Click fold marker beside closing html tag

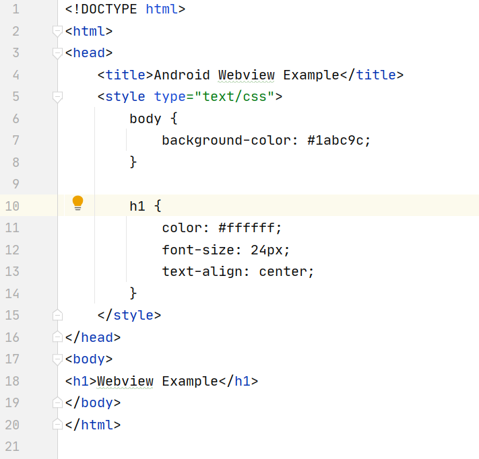click(57, 424)
